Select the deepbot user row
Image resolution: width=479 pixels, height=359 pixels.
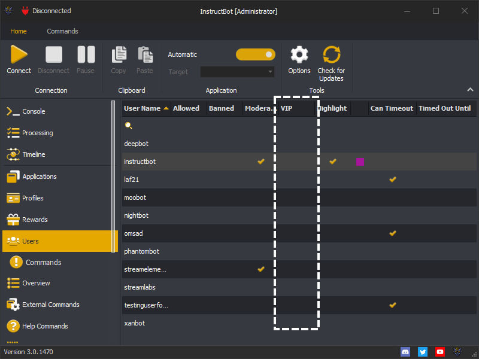click(x=299, y=144)
